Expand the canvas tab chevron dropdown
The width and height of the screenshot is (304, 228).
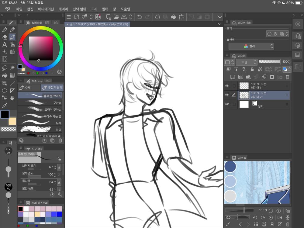coord(220,24)
